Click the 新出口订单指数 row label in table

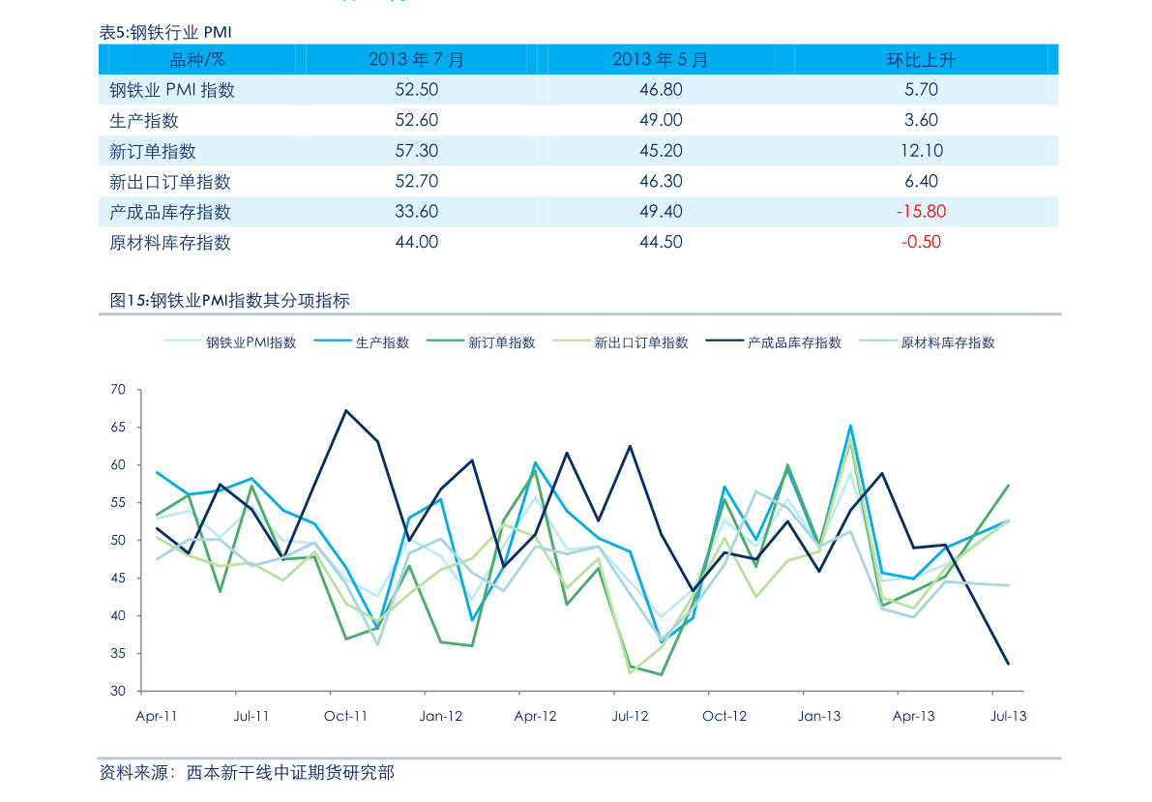pyautogui.click(x=170, y=182)
